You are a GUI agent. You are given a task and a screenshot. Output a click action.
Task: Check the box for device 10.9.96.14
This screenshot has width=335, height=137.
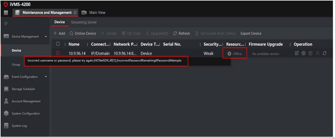[58, 54]
